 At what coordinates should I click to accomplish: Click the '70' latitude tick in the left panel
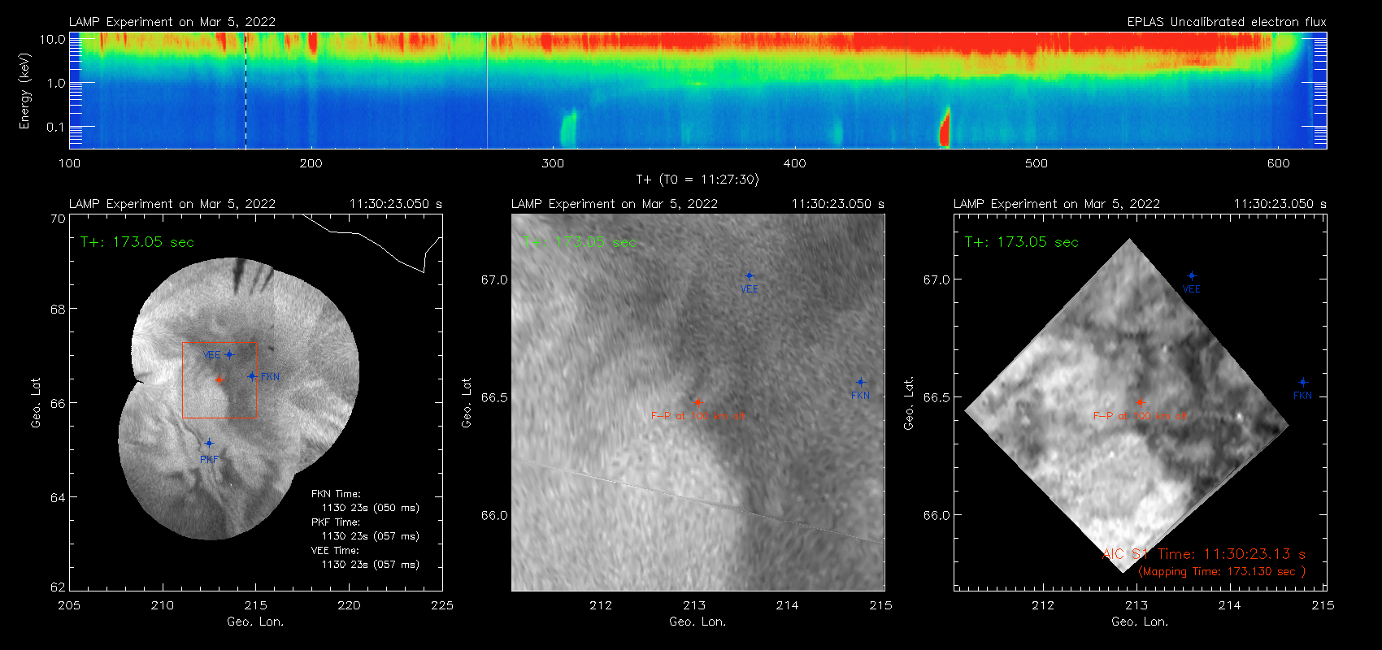click(x=58, y=219)
